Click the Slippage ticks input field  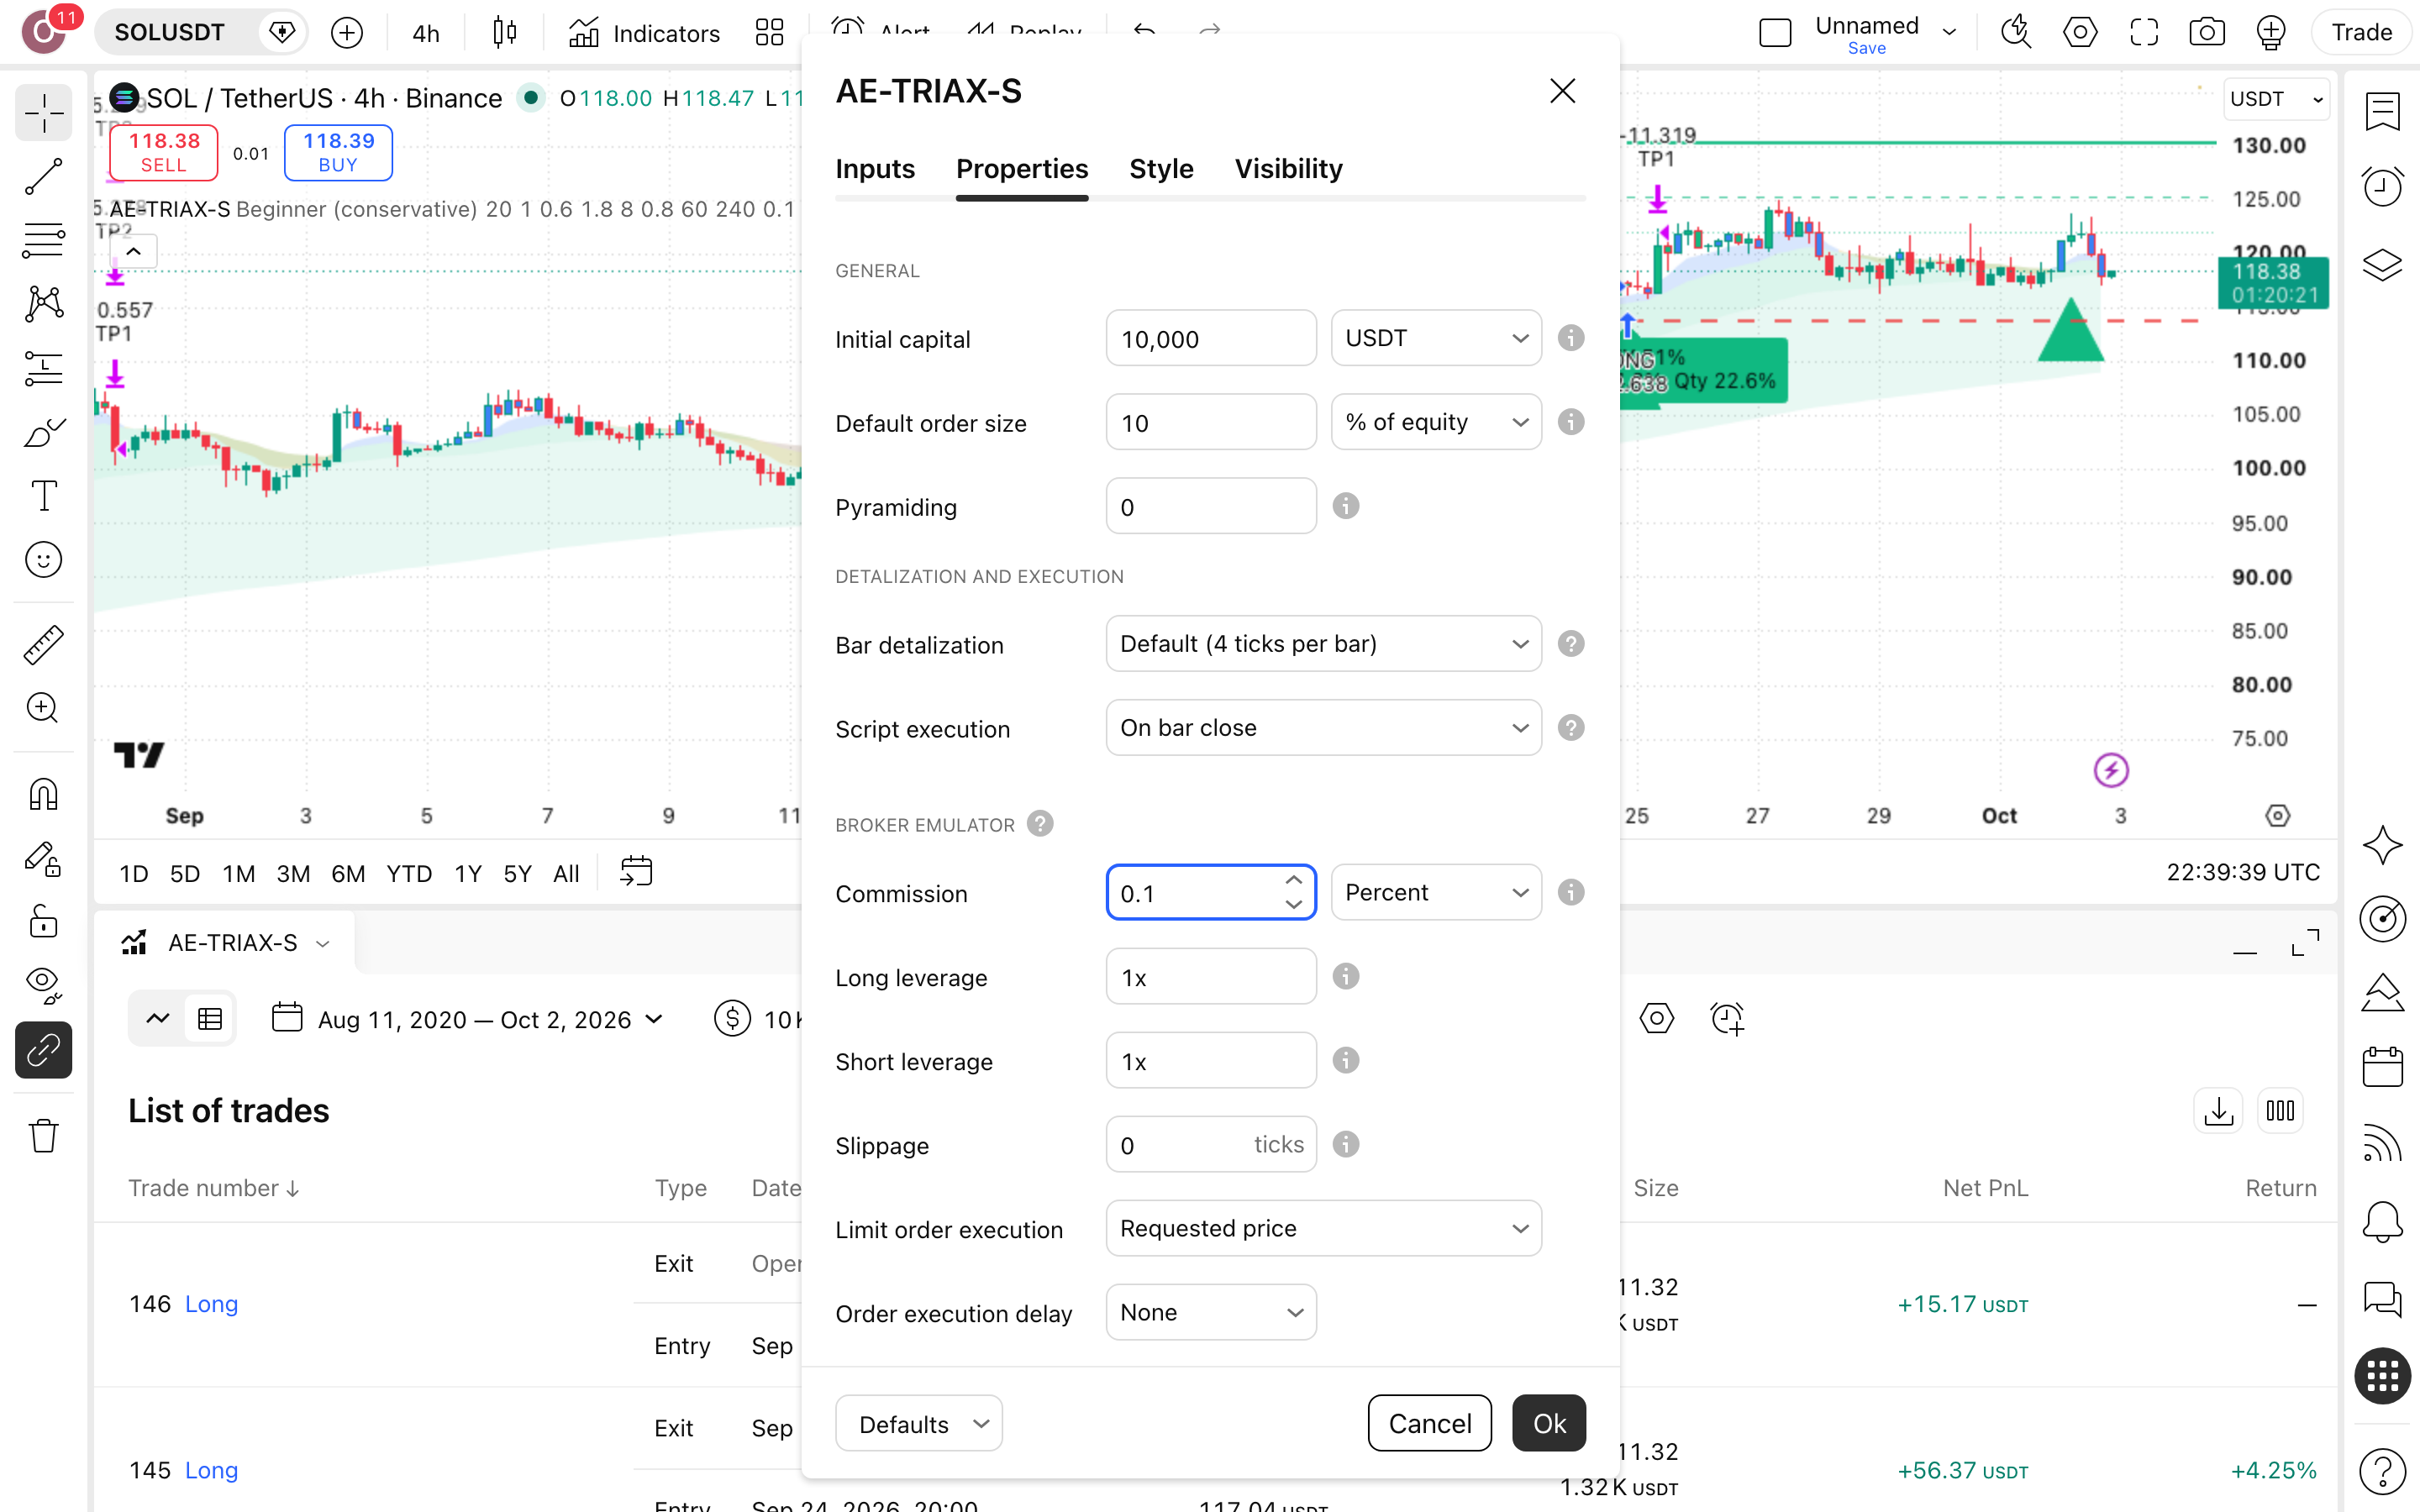click(x=1211, y=1144)
